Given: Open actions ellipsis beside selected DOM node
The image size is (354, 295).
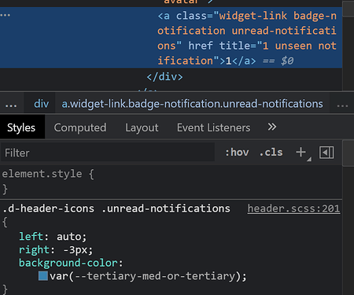Looking at the screenshot, I should coord(6,15).
